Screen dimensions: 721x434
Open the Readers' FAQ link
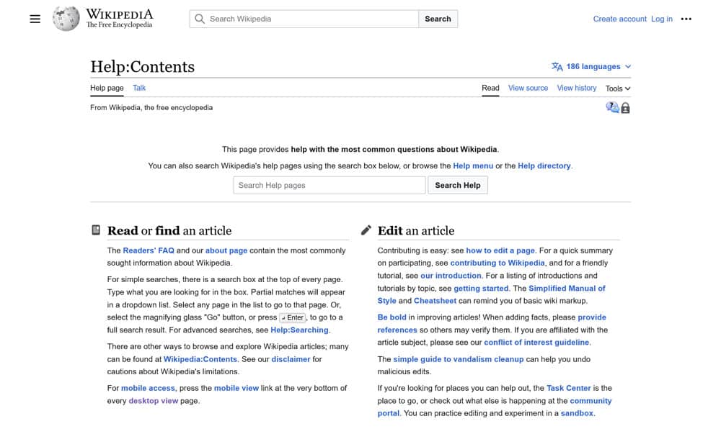(149, 250)
